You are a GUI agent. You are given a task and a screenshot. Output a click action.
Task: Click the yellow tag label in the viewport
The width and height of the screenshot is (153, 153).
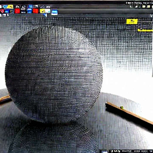tap(132, 21)
